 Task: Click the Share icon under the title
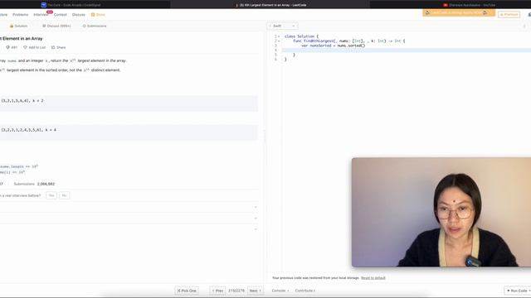point(53,47)
